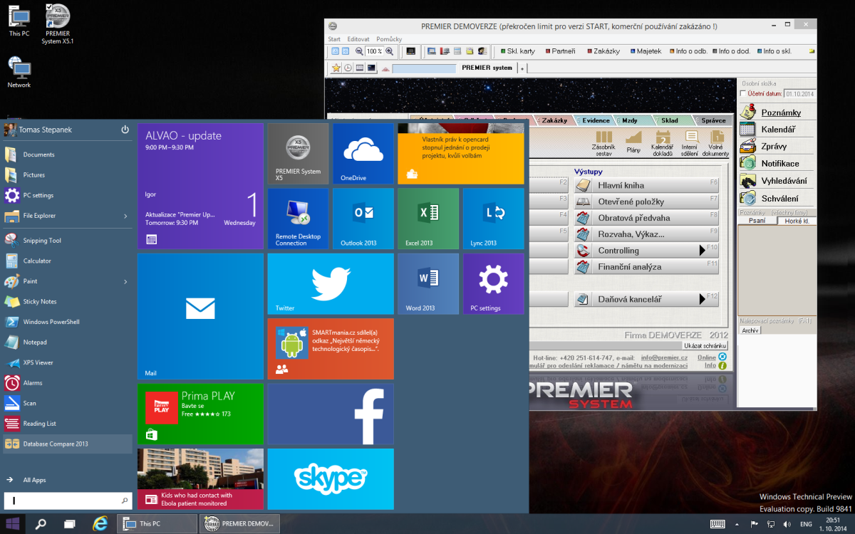Expand the Controlling submenu arrow
Image resolution: width=855 pixels, height=534 pixels.
702,251
